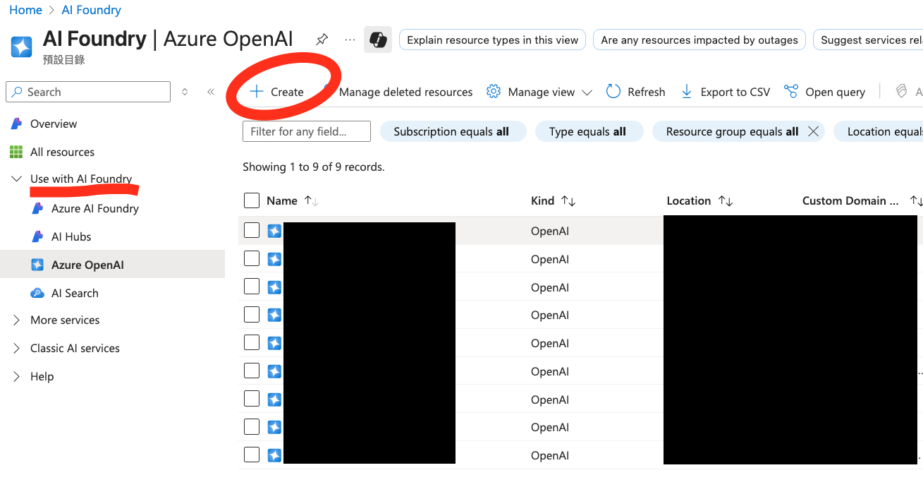Screen dimensions: 923x487
Task: Click the Filter for any field box
Action: [306, 131]
